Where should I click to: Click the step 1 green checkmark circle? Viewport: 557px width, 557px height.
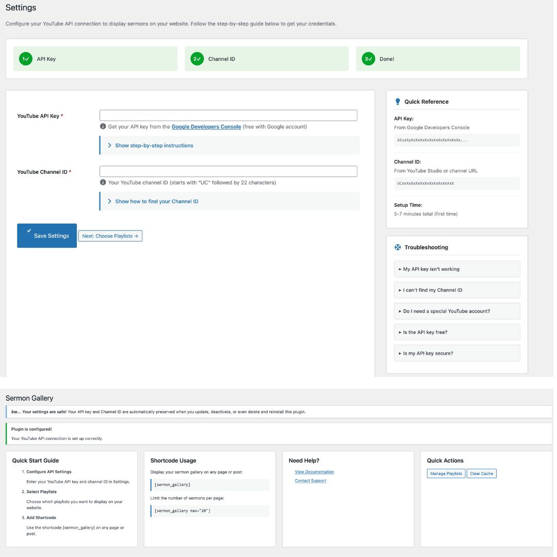pos(25,59)
